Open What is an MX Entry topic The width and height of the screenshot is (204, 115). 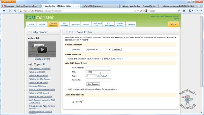(38, 82)
